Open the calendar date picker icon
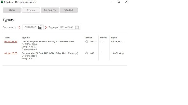Viewport: 188px width, 105px height. 40,27
